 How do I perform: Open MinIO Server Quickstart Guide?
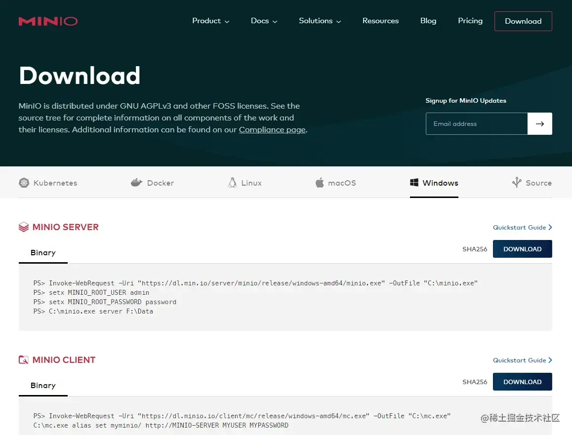[x=523, y=227]
